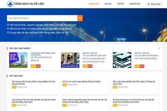This screenshot has width=167, height=111.
Task: Open Tra cứu điểm thi tốt nghiệp THPT title
Action: pos(146,57)
